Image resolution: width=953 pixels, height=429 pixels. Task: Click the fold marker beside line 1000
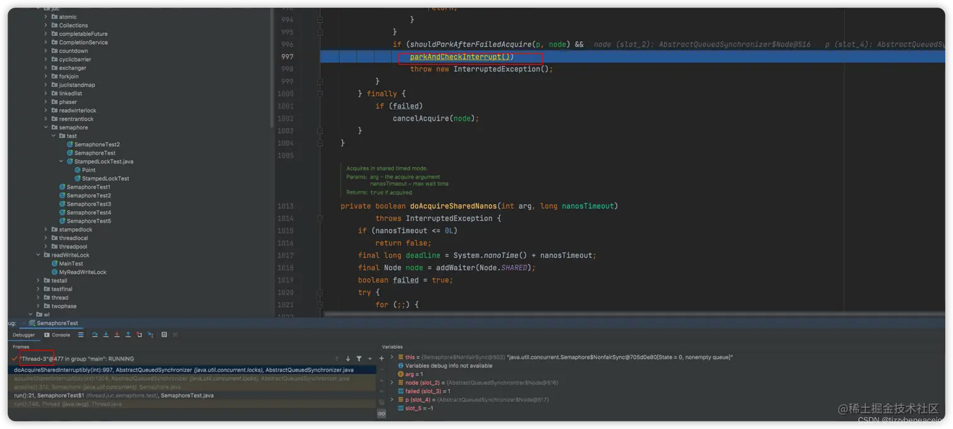(x=320, y=93)
